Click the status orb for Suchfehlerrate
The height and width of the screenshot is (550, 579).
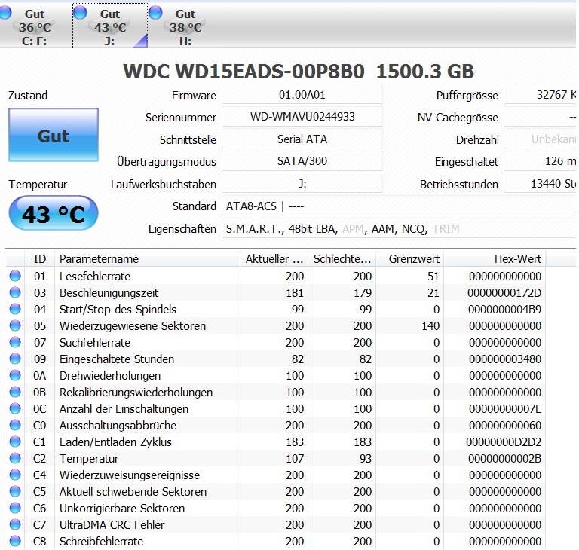click(15, 342)
